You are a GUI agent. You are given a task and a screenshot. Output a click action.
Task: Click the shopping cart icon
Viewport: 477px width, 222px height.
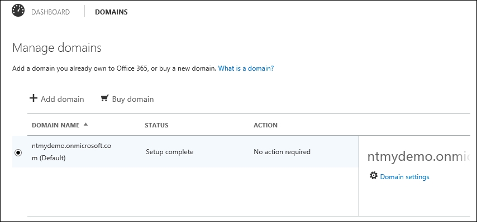coord(104,98)
